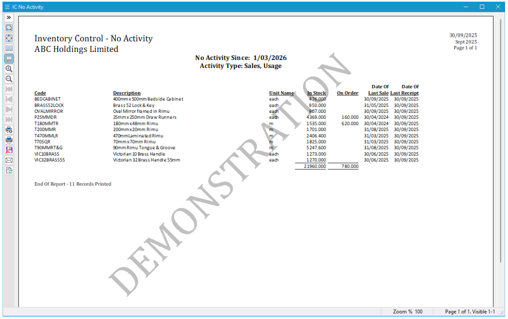Minimize the IC No Activity window
Viewport: 508px width, 319px height.
[x=466, y=7]
